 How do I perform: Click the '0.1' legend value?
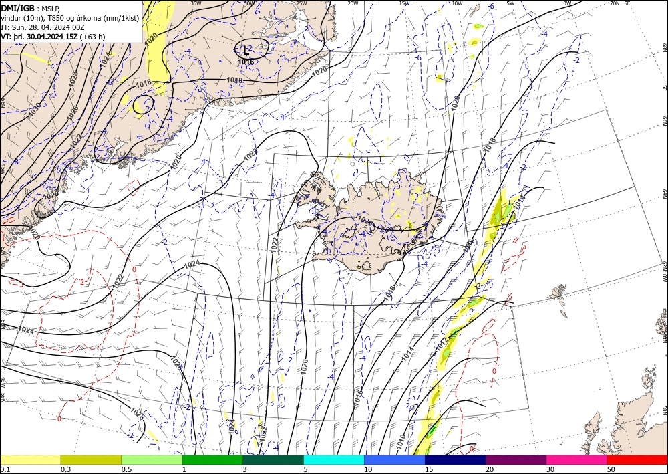4,469
